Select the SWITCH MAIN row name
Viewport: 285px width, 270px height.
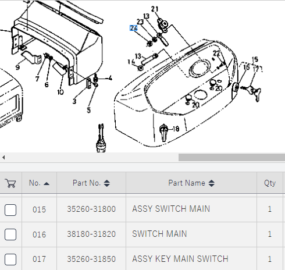pyautogui.click(x=159, y=234)
